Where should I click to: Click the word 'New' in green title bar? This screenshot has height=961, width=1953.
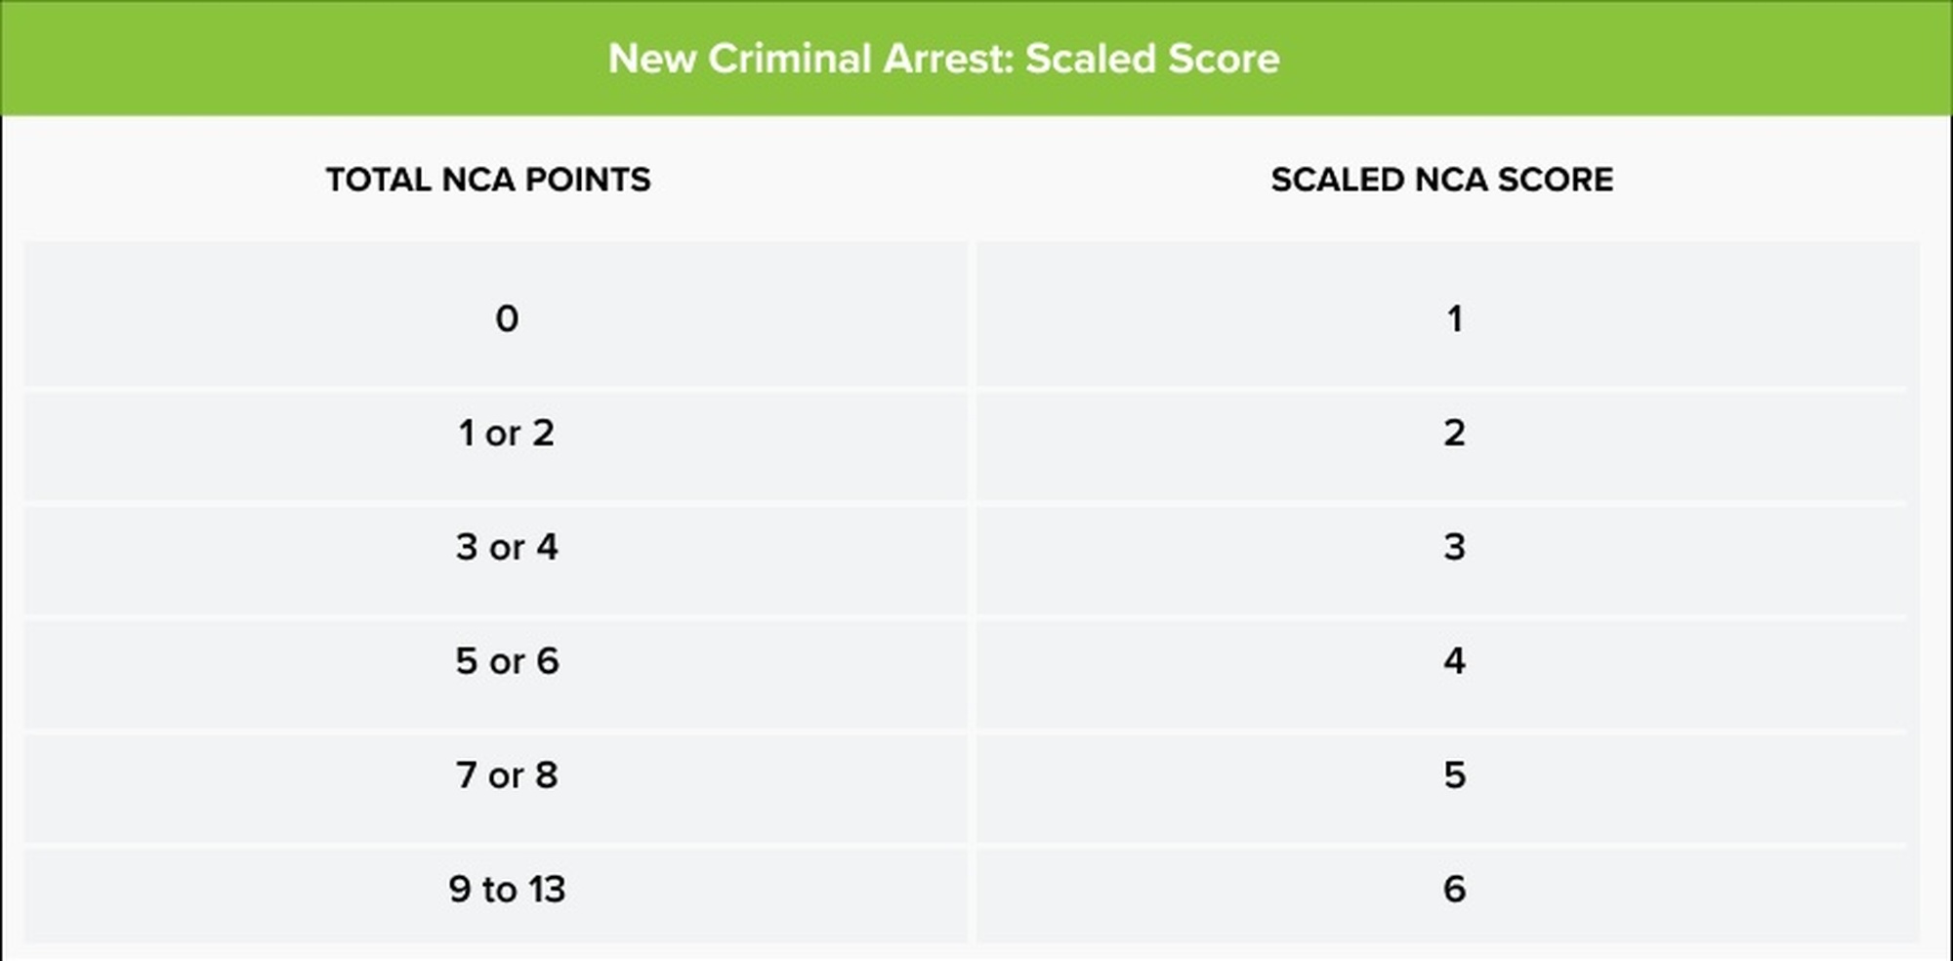pyautogui.click(x=650, y=59)
